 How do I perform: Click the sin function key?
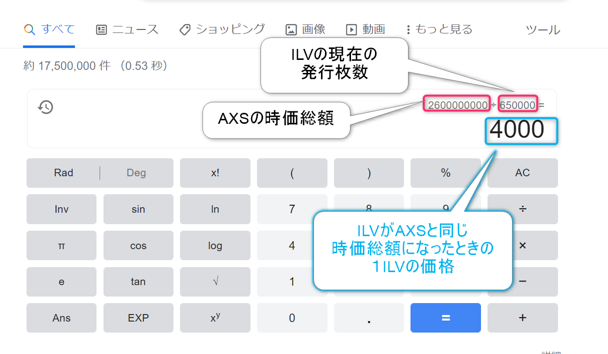pos(138,209)
